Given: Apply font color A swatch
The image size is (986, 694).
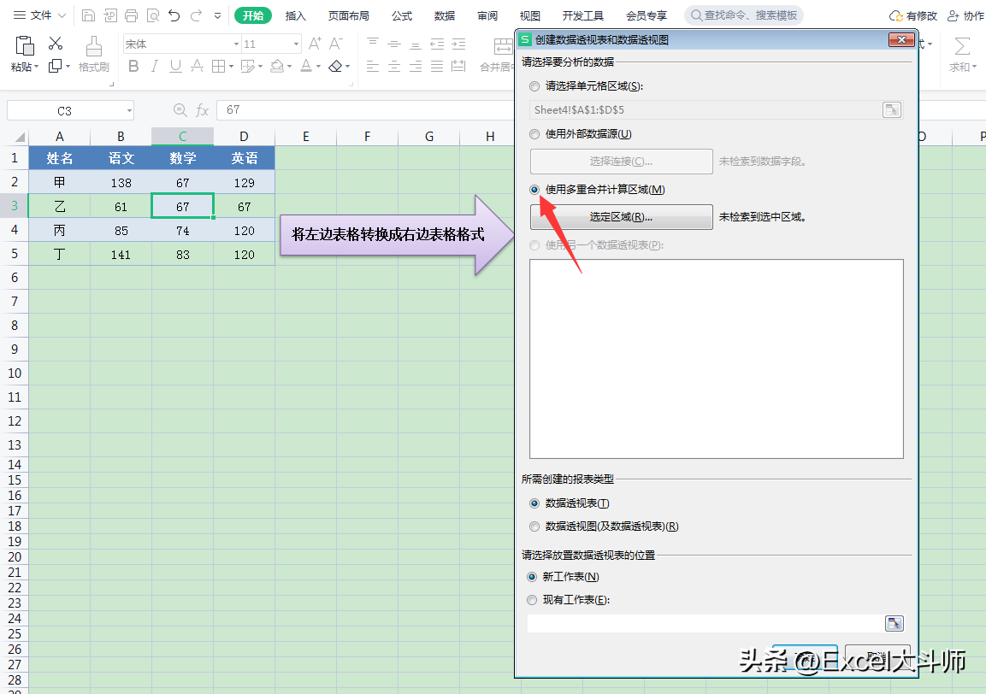Looking at the screenshot, I should pos(306,66).
